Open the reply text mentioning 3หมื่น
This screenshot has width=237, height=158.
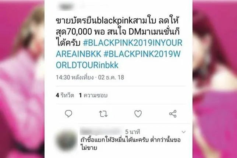click(x=131, y=144)
